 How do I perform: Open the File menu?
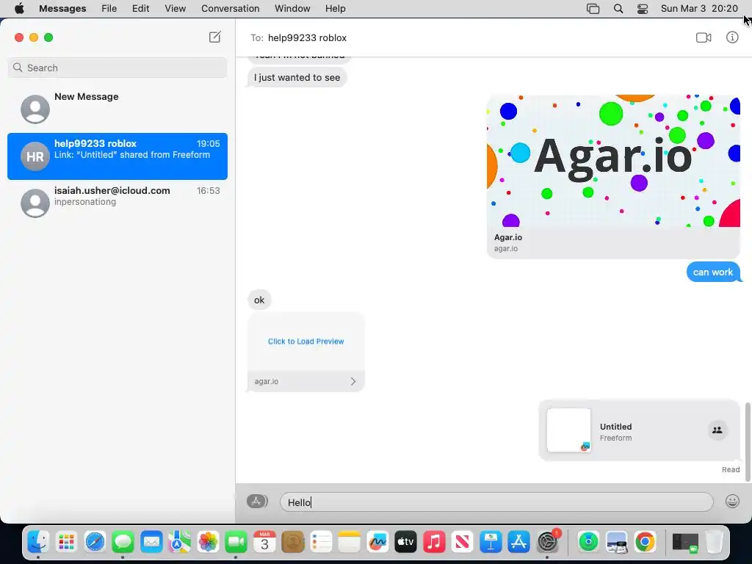109,9
